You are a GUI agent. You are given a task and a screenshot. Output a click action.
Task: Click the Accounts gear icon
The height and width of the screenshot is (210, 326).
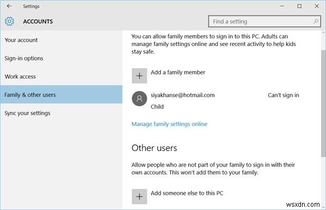pyautogui.click(x=9, y=21)
